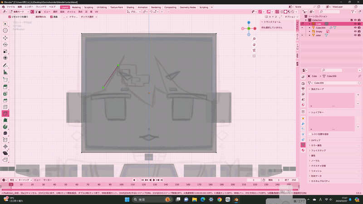Select the box select tool in the toolbar
Screen dimensions: 363x204
pos(5,24)
